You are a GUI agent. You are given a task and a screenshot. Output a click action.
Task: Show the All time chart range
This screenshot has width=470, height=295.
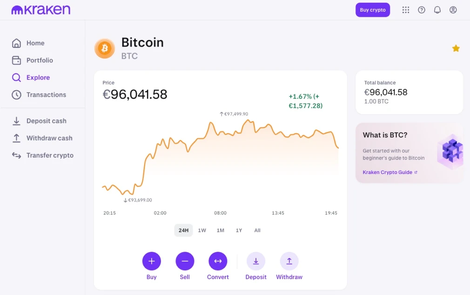click(x=257, y=230)
